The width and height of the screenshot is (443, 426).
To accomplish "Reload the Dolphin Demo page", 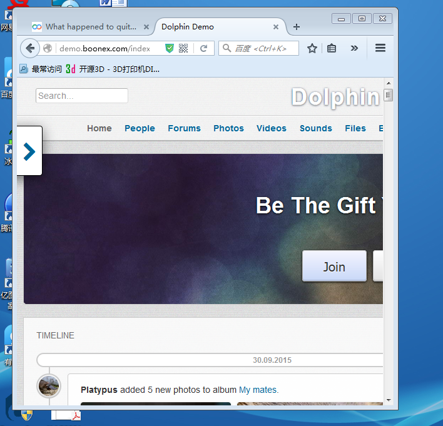I will 203,48.
